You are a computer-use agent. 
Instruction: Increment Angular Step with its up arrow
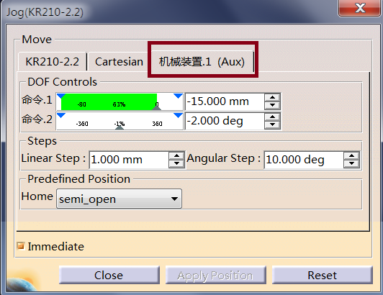point(351,156)
